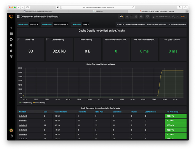Click the Safari share button

click(179, 7)
